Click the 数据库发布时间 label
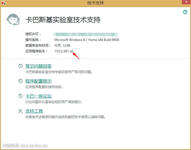The image size is (191, 150). click(x=38, y=46)
